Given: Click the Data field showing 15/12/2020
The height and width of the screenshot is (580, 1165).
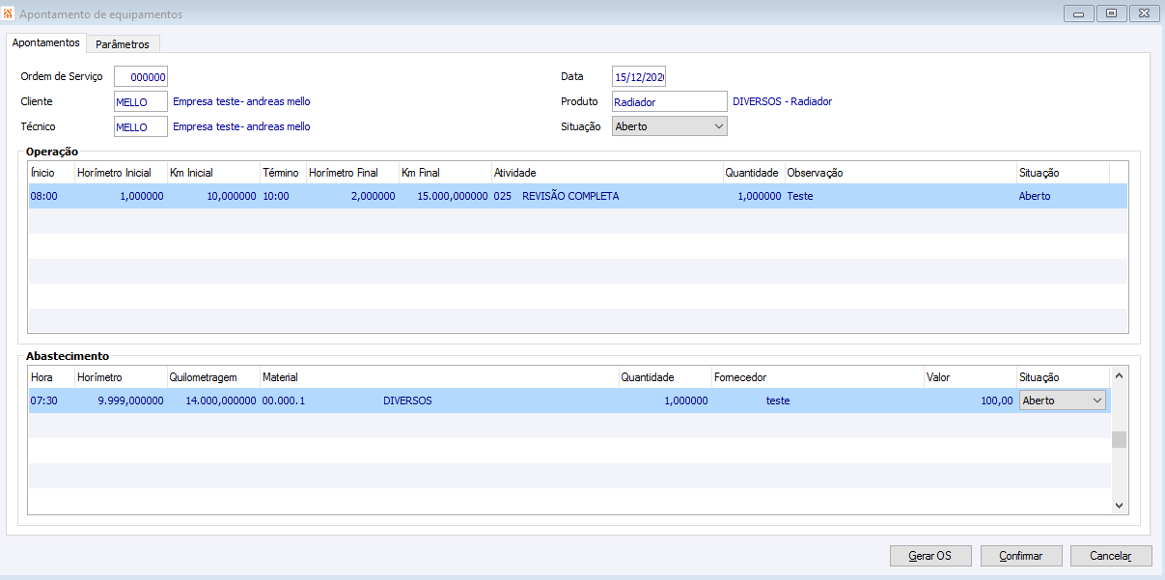Looking at the screenshot, I should (x=639, y=76).
